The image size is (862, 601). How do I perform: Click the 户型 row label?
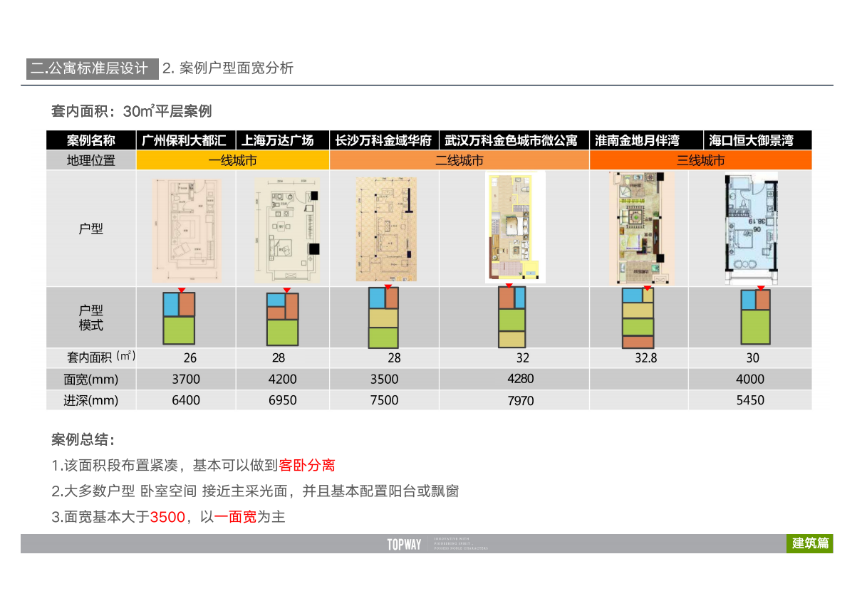(x=91, y=229)
